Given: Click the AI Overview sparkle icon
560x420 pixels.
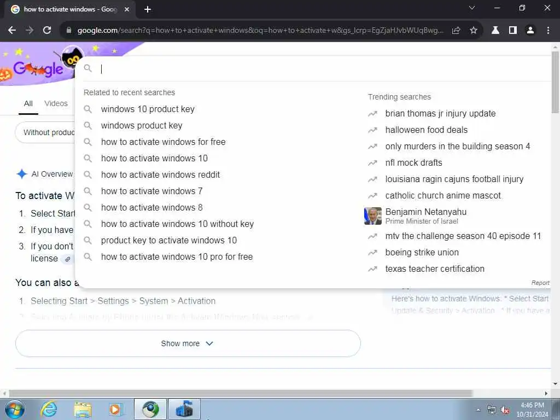Looking at the screenshot, I should point(22,174).
